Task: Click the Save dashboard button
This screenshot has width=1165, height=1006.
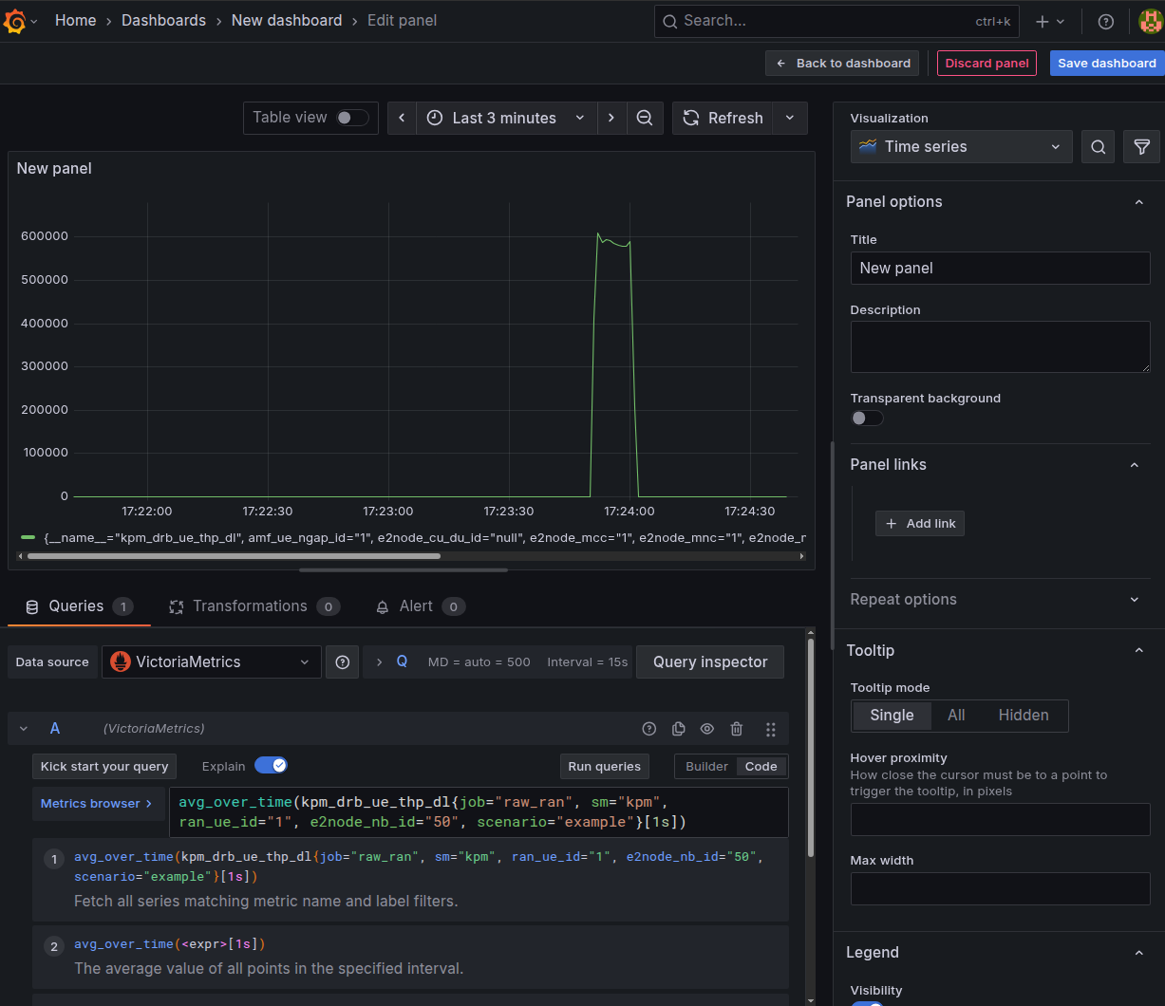Action: click(1106, 64)
